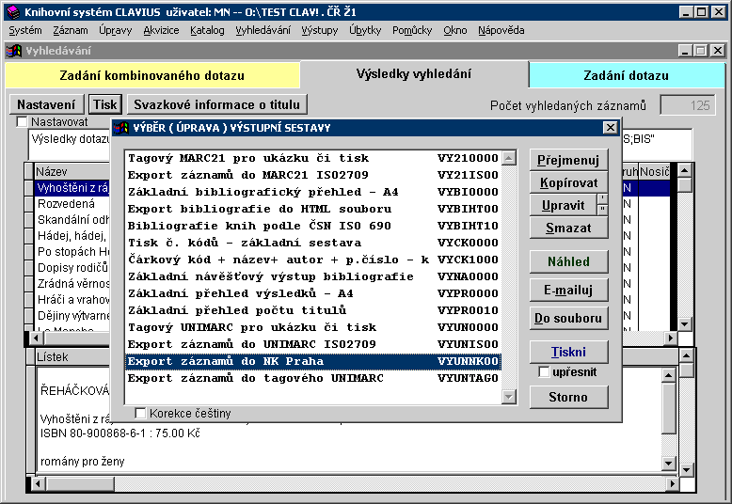Click results table scroll-up arrow

tap(684, 170)
